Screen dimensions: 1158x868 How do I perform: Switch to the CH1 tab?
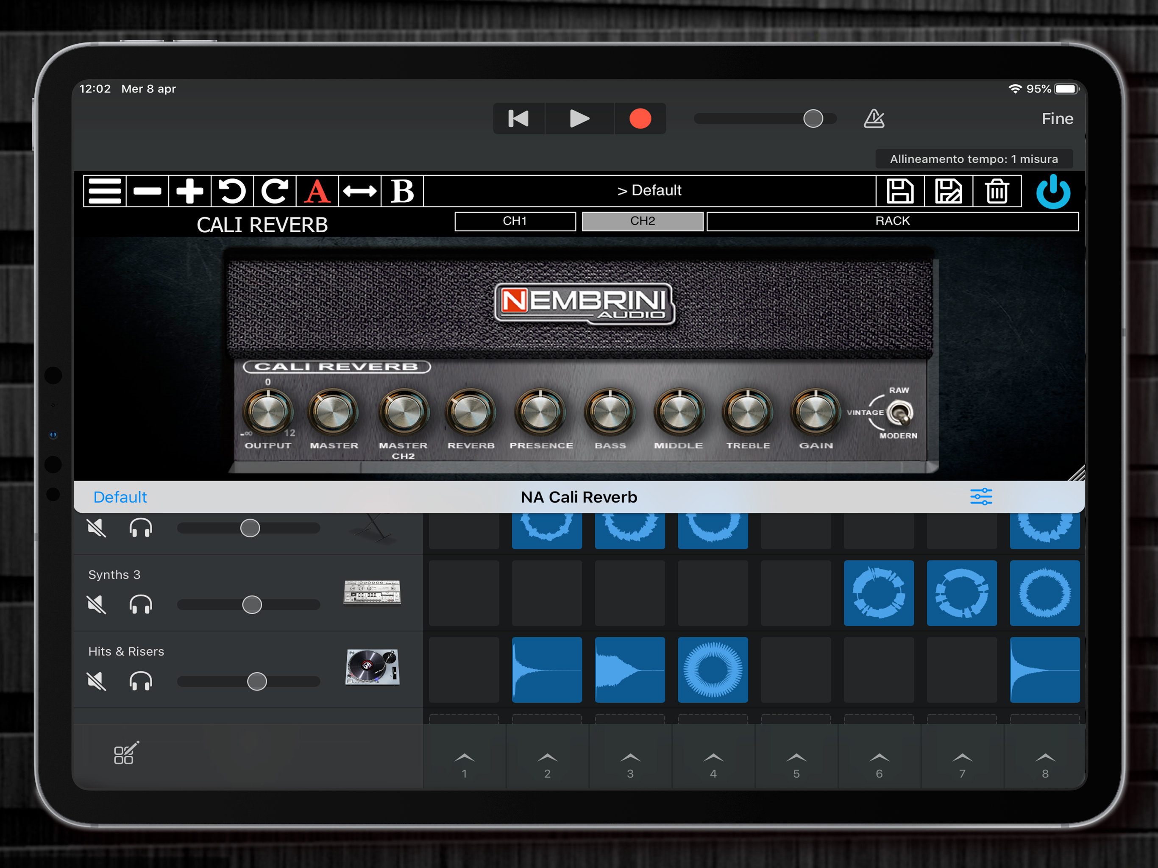515,221
